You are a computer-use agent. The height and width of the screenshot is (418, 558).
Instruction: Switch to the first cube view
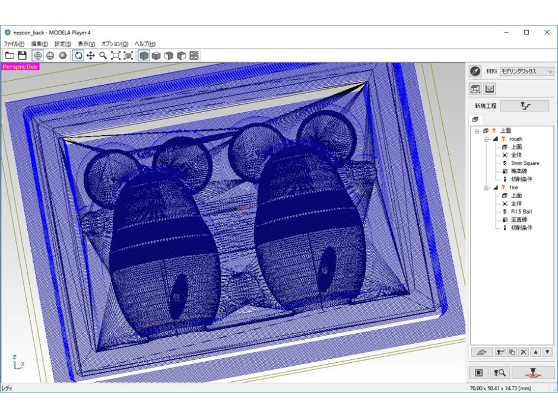tap(144, 56)
